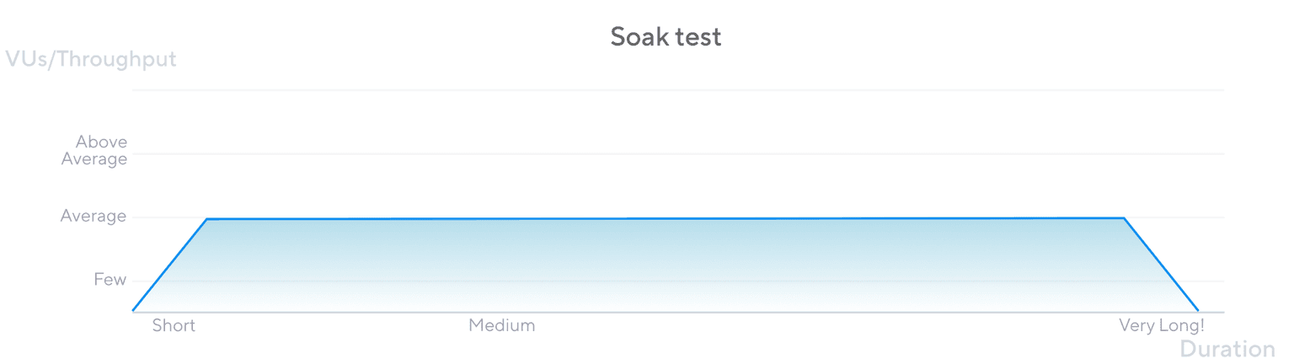Image resolution: width=1294 pixels, height=364 pixels.
Task: Click the "Duration" x-axis label
Action: click(1227, 349)
